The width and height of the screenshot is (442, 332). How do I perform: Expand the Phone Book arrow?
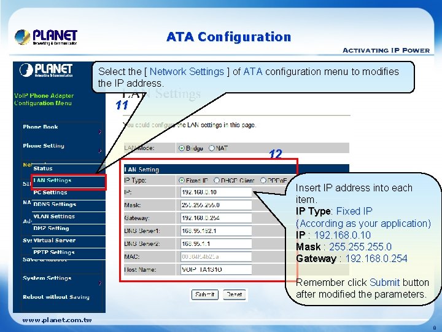click(x=100, y=132)
